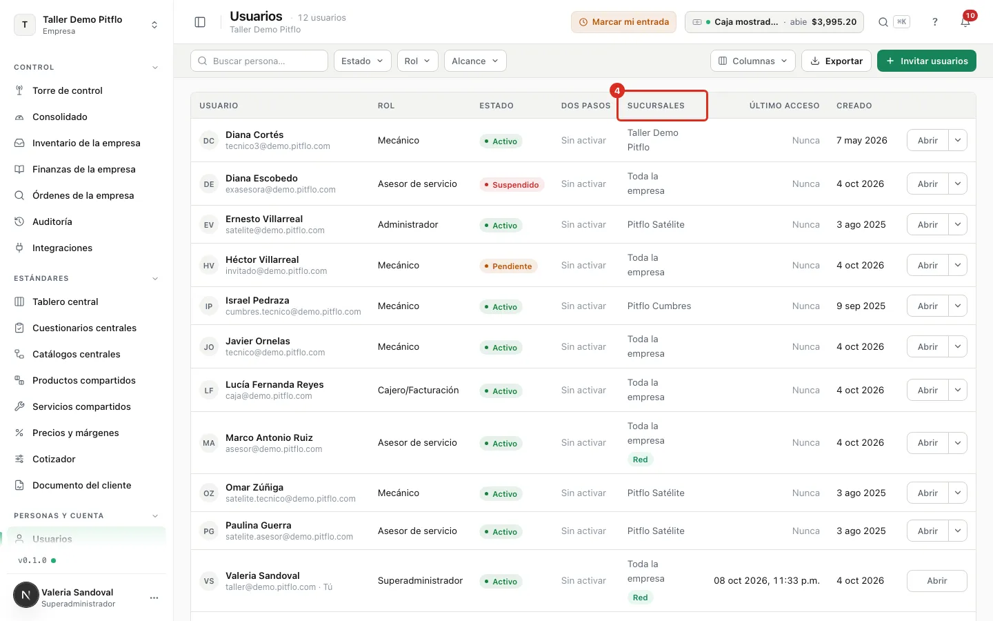The image size is (993, 621).
Task: Open row actions arrow for Diana Cortés
Action: coord(958,140)
